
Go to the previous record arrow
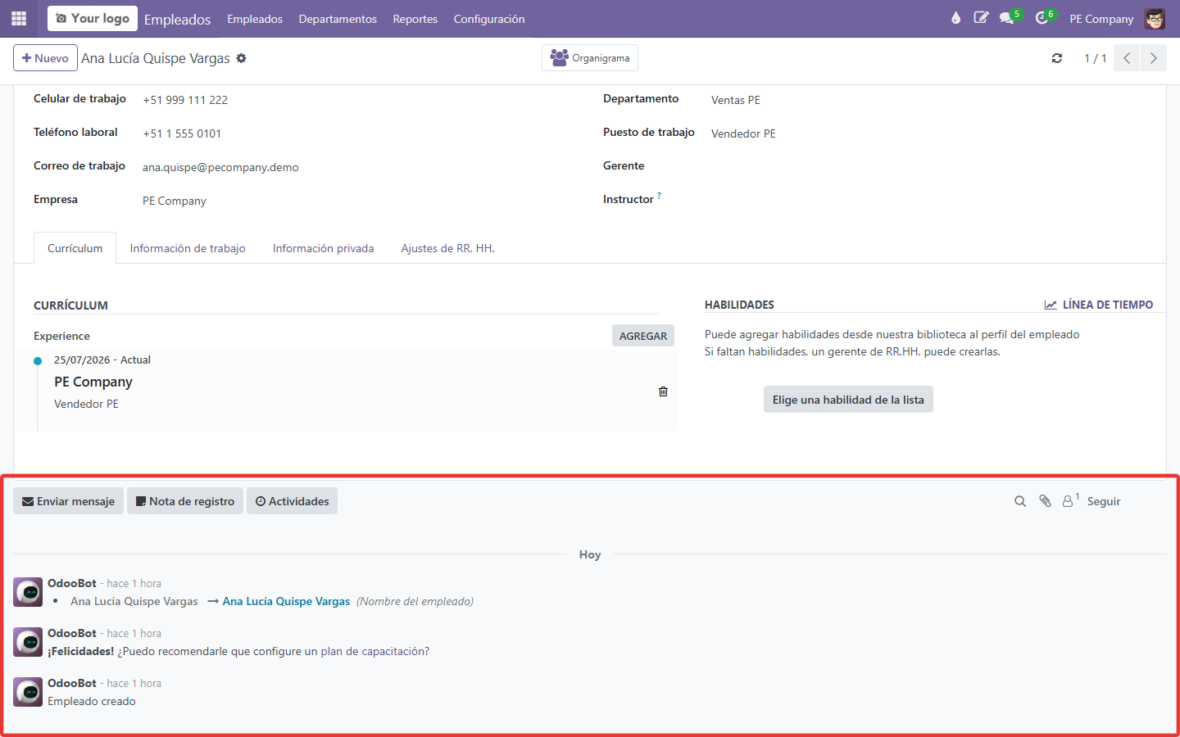click(1127, 58)
